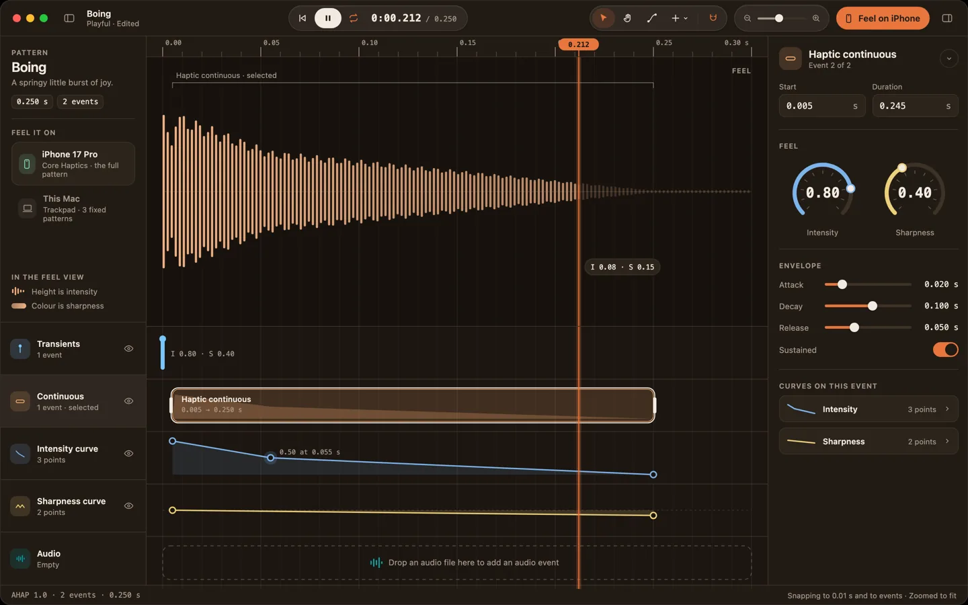Toggle loop playback

(x=354, y=18)
